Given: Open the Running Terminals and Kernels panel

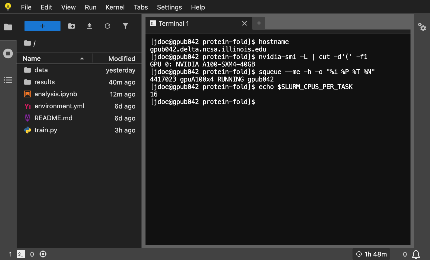Looking at the screenshot, I should (8, 53).
